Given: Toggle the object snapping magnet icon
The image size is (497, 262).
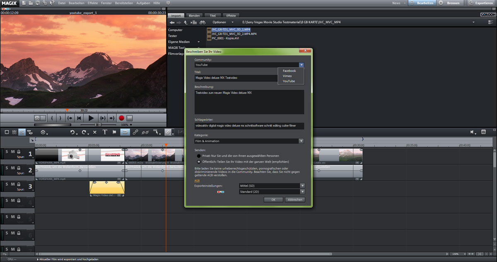Looking at the screenshot, I should (125, 132).
